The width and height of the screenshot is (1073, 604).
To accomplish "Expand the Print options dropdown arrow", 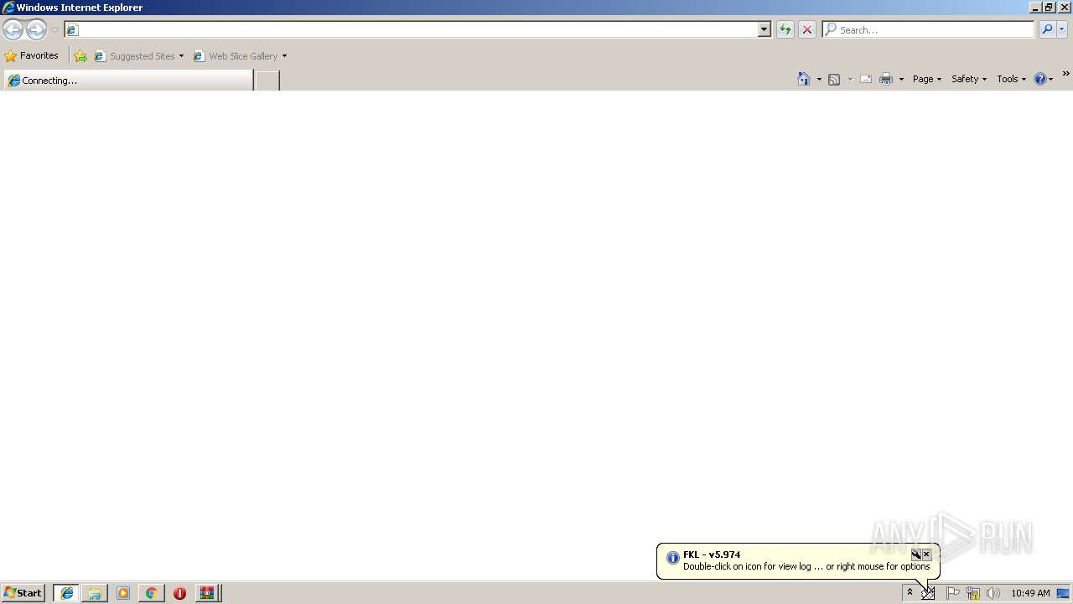I will point(901,79).
